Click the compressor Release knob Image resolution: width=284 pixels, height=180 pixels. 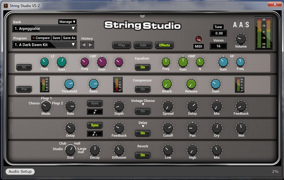(x=191, y=84)
